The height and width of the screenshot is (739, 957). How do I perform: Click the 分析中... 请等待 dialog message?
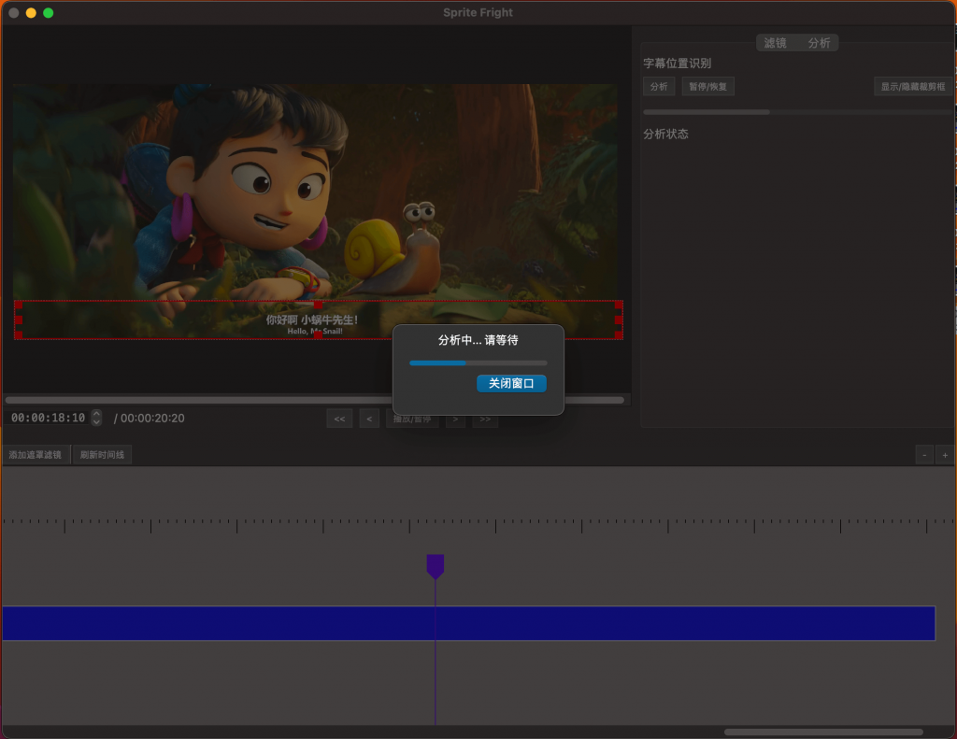pos(478,340)
